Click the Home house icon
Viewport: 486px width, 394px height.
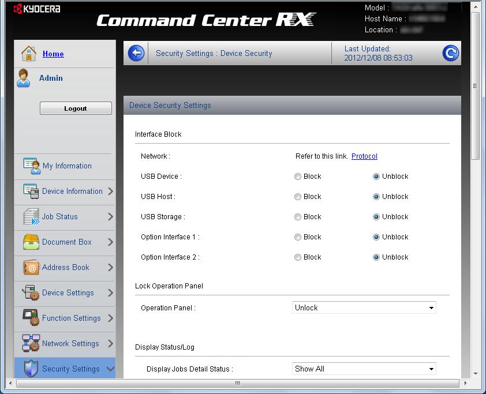[29, 54]
